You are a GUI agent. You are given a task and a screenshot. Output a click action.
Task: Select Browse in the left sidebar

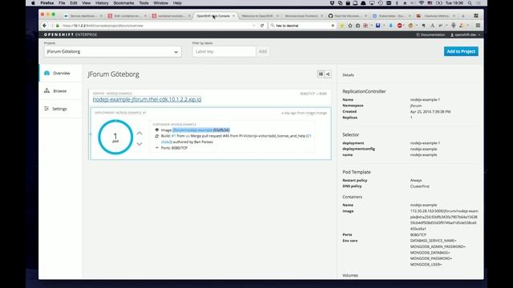pos(61,90)
